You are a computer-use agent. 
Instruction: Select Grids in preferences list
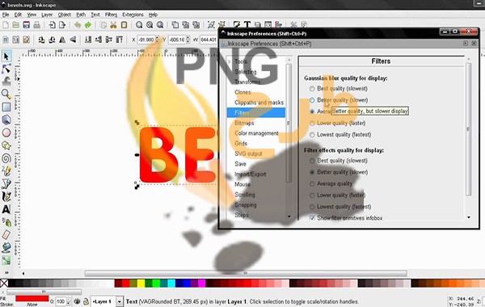click(241, 144)
